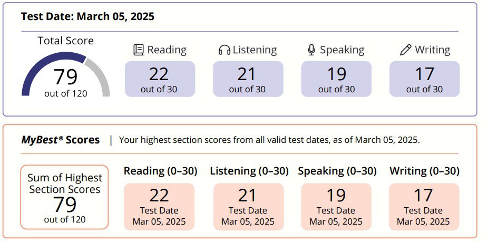This screenshot has width=488, height=242.
Task: Select the Listening score 21 box
Action: pos(248,79)
